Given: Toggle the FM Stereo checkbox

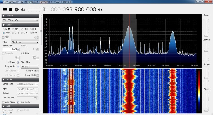Looking at the screenshot, I should (x=18, y=63).
